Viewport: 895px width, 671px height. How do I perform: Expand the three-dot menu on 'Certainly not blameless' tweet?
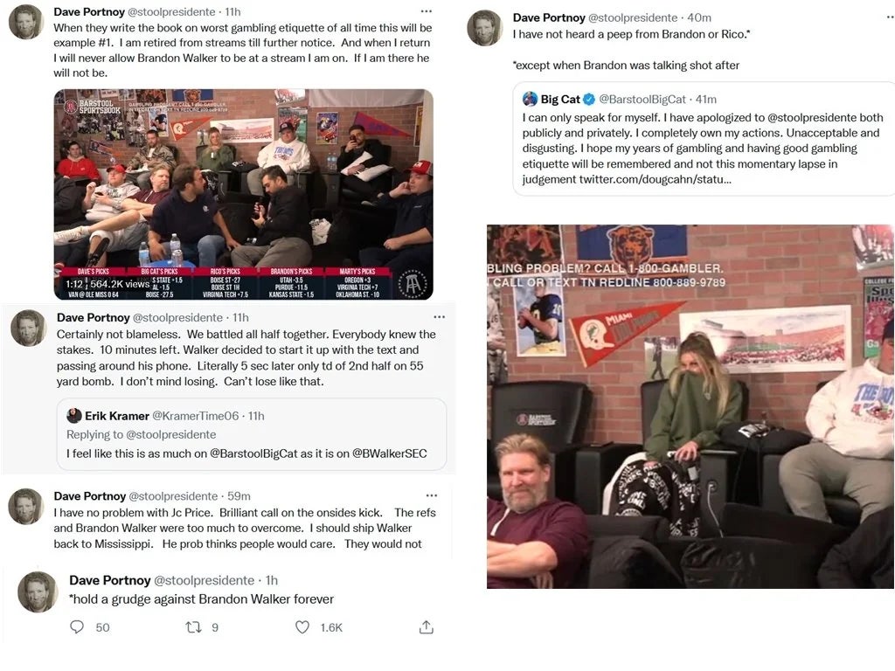[x=439, y=316]
